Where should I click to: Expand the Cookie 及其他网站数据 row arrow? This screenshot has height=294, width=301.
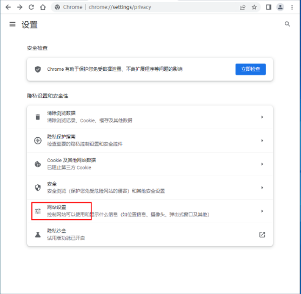tap(262, 164)
